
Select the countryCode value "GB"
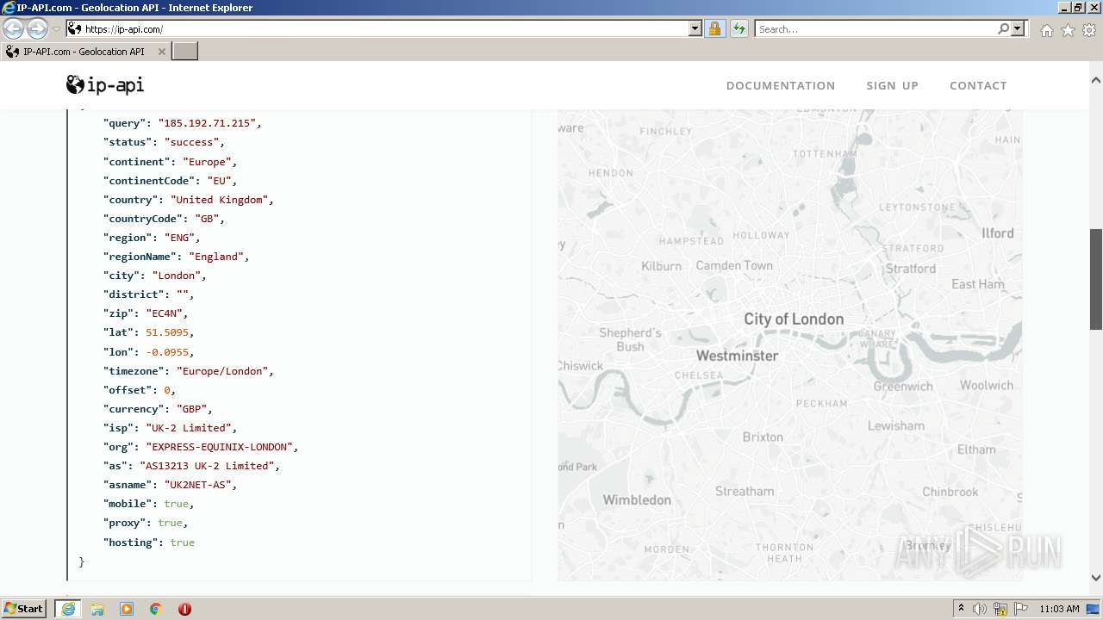[x=207, y=218]
